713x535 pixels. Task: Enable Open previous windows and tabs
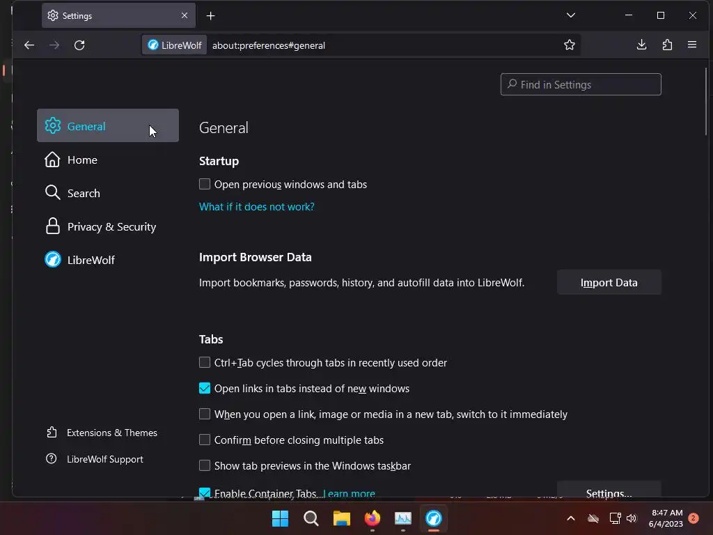[x=205, y=184]
